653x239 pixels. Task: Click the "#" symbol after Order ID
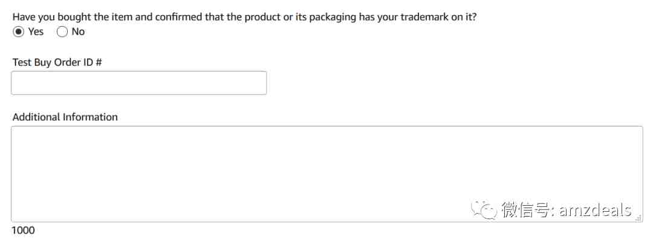(x=99, y=62)
